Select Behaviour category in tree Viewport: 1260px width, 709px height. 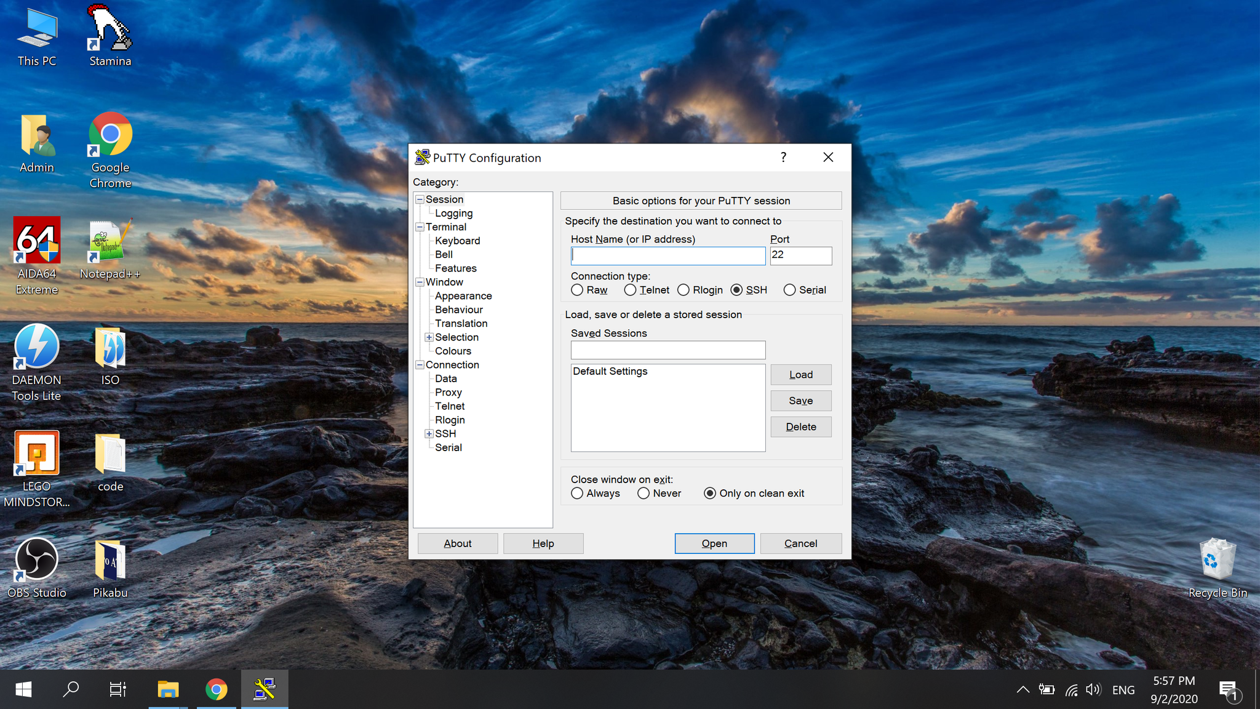(459, 310)
